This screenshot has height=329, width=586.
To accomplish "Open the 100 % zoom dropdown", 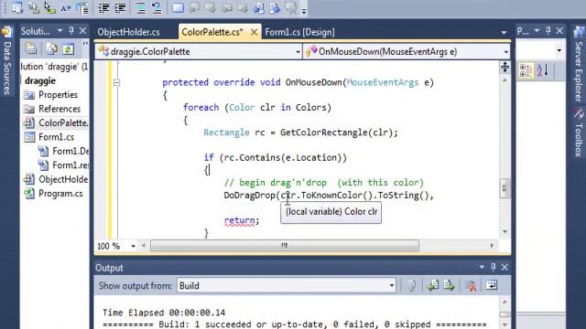I will (133, 246).
